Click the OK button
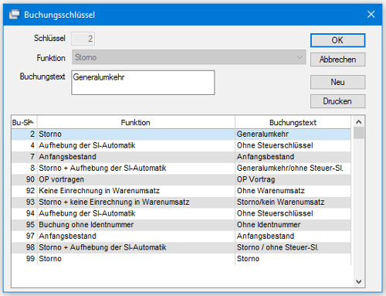Viewport: 386px width, 296px height. (x=337, y=40)
